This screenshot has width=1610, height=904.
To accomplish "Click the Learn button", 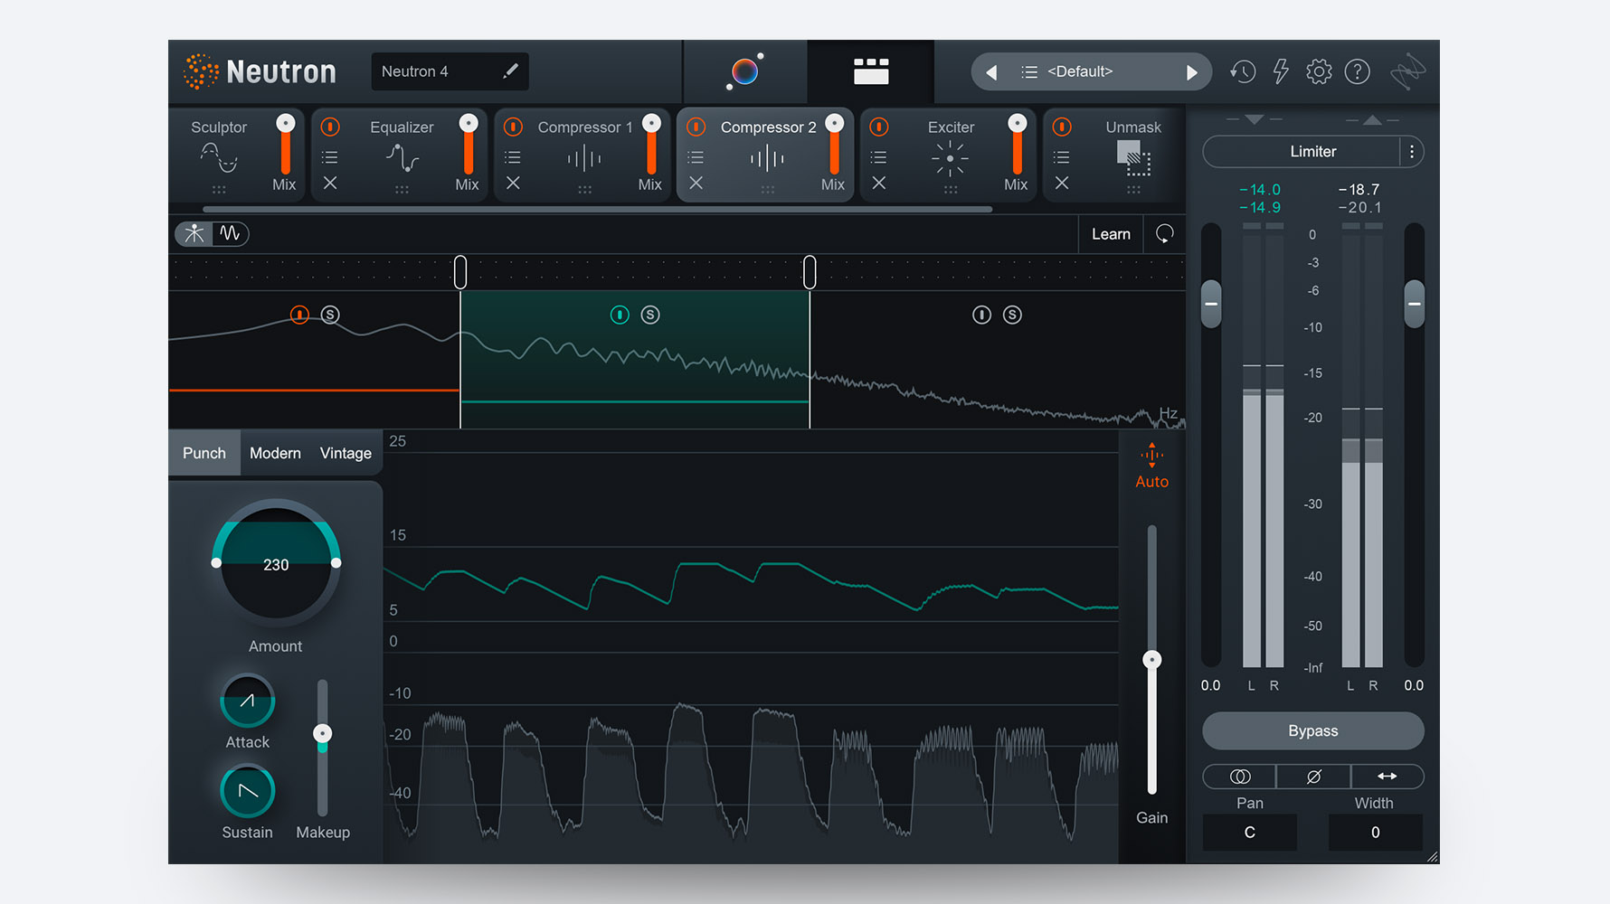I will click(1111, 234).
